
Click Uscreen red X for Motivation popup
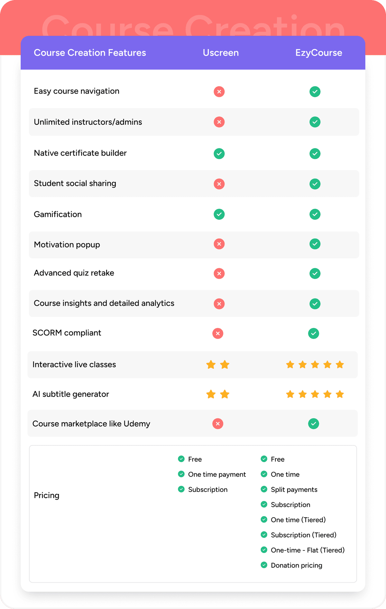[x=219, y=244]
